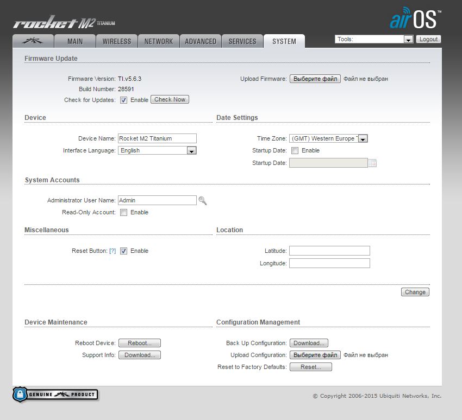The image size is (462, 420).
Task: Click the Genuine Product badge
Action: click(55, 394)
